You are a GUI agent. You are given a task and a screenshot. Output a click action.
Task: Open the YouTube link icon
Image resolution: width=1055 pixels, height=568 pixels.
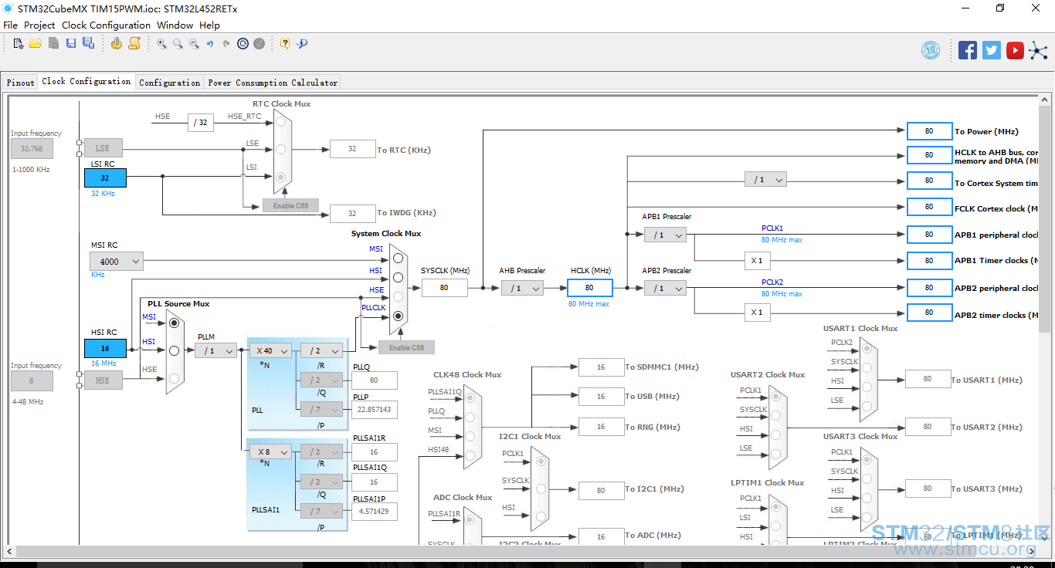(x=1016, y=50)
